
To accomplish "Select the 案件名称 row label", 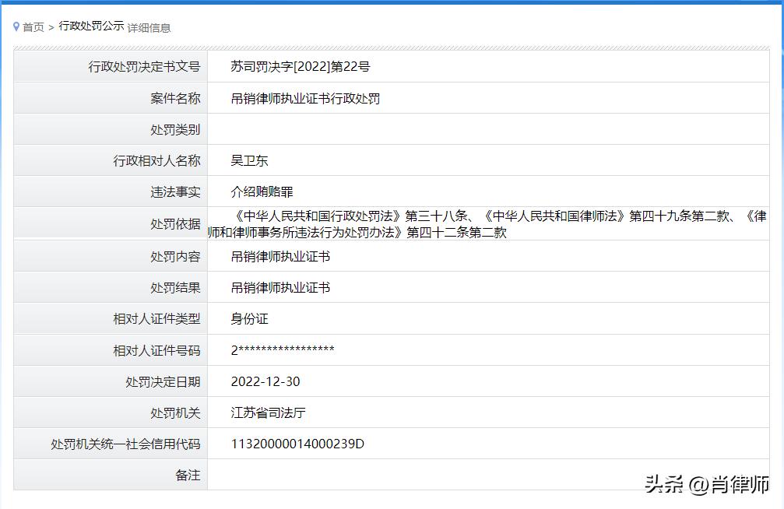I will tap(175, 97).
